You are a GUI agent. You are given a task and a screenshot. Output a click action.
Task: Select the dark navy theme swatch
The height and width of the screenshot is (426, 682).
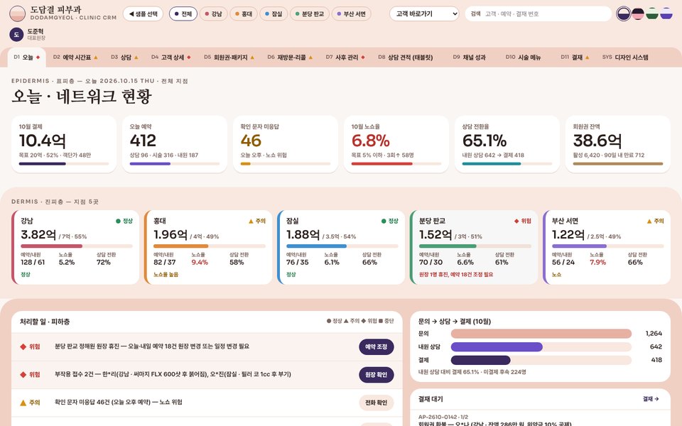coord(623,14)
